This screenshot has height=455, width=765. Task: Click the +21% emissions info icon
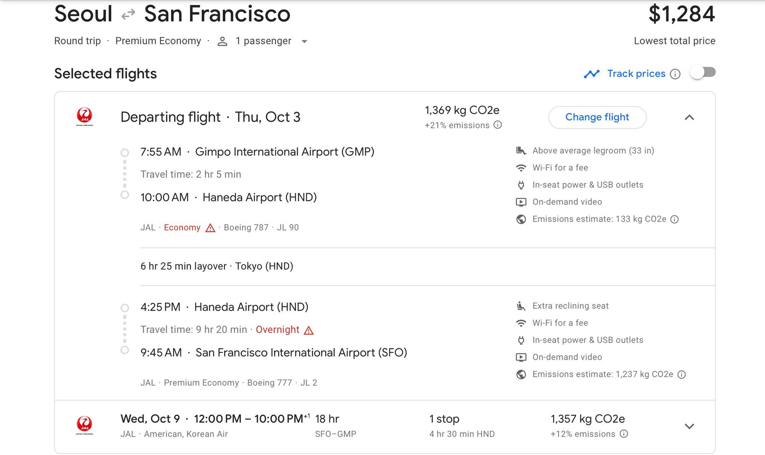[498, 125]
